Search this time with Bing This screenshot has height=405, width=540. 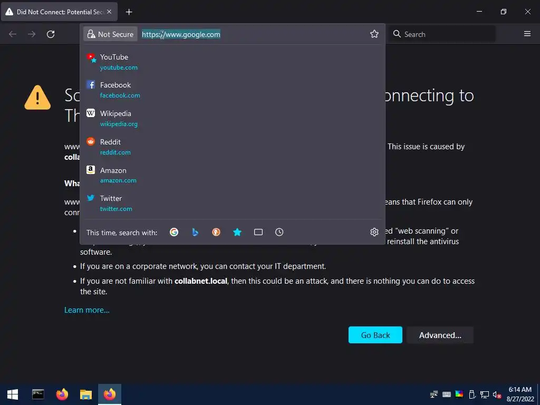(x=195, y=232)
